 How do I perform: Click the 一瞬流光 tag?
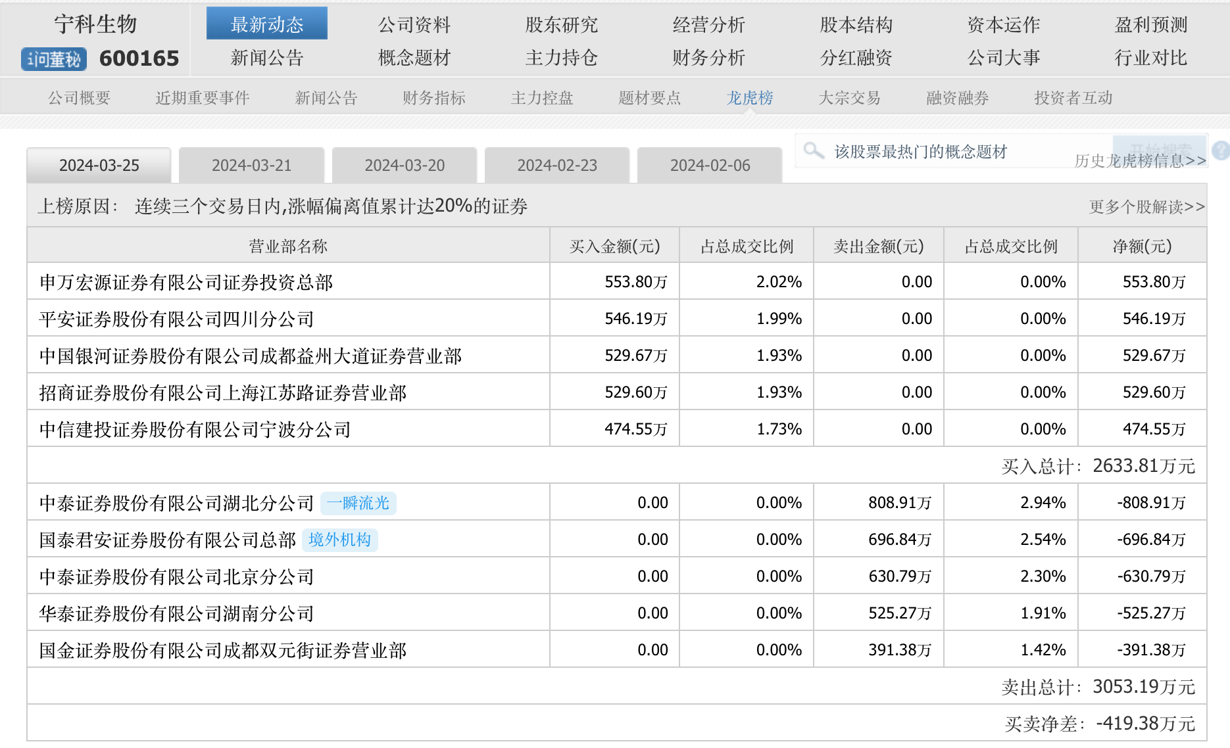(x=358, y=503)
